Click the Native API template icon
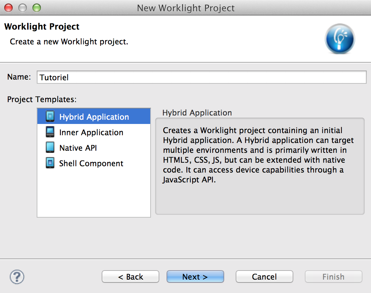This screenshot has height=293, width=371. [x=50, y=148]
